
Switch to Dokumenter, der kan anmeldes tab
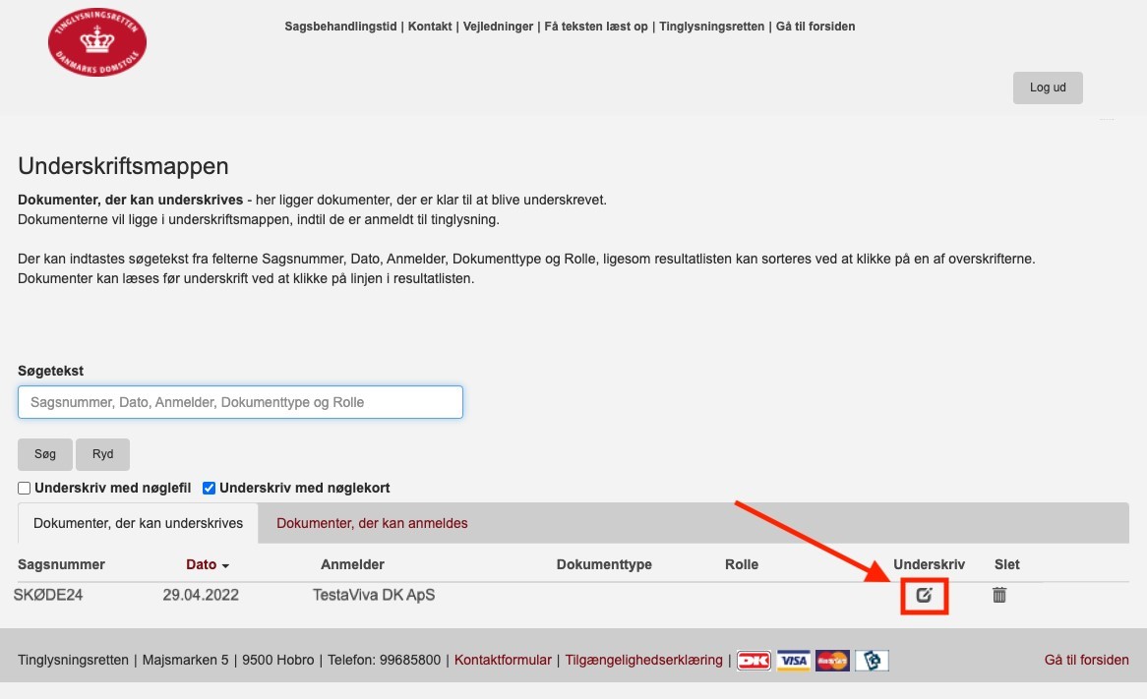pyautogui.click(x=372, y=523)
